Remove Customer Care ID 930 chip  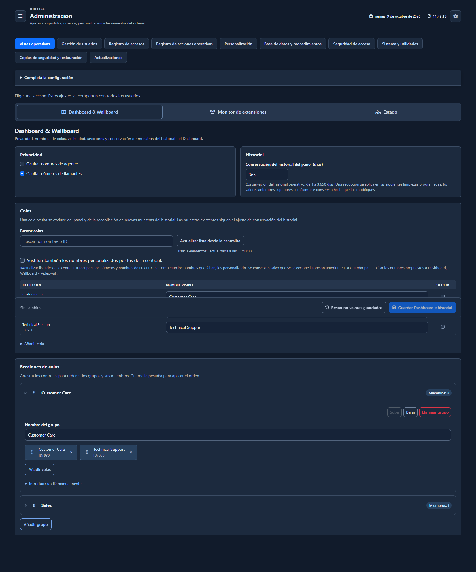coord(71,452)
